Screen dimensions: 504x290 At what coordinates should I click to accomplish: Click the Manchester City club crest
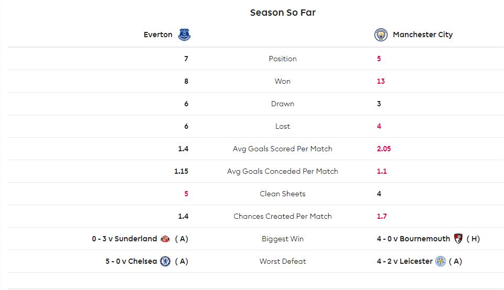tap(381, 35)
